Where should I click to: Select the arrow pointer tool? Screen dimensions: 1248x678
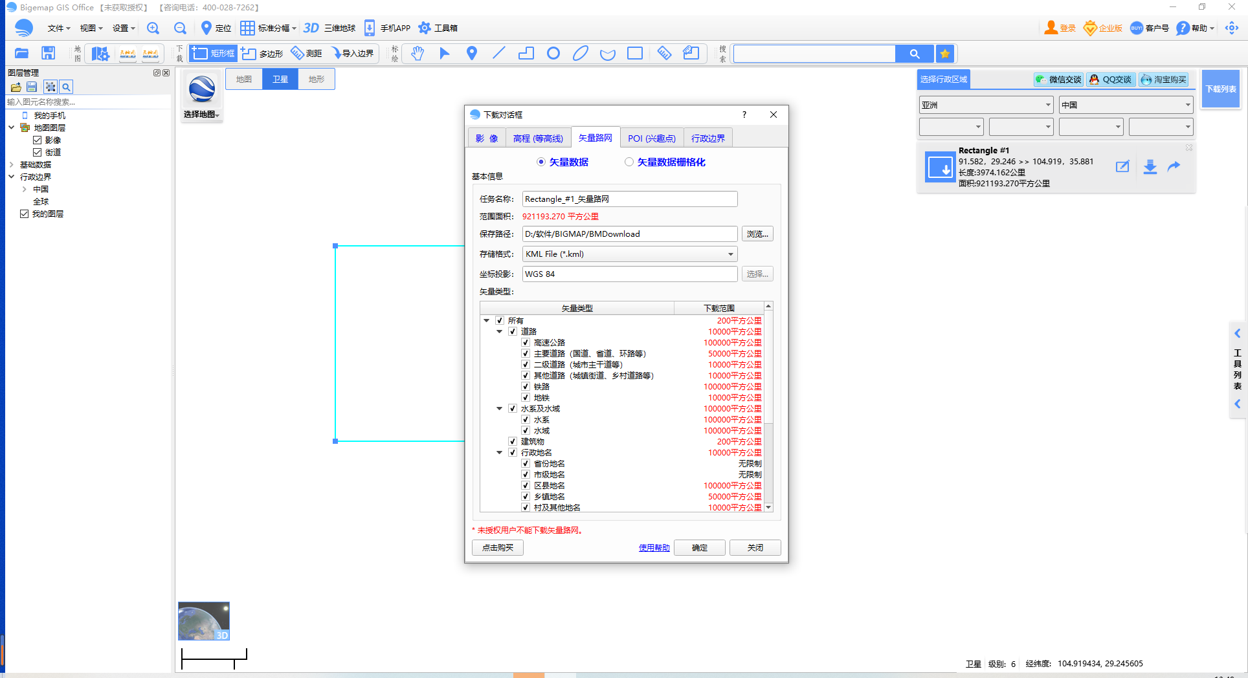click(445, 53)
